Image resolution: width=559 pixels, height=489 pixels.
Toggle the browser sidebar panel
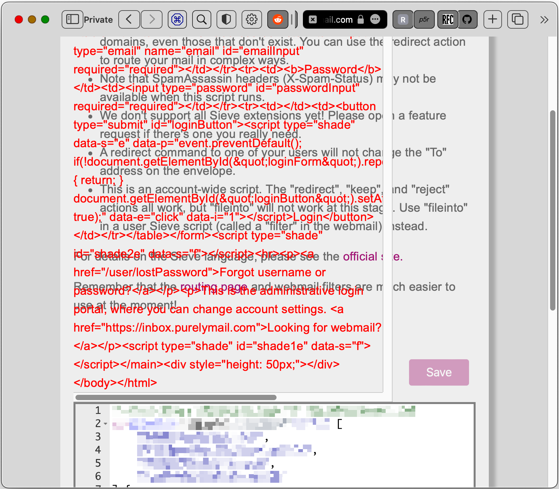(x=73, y=19)
